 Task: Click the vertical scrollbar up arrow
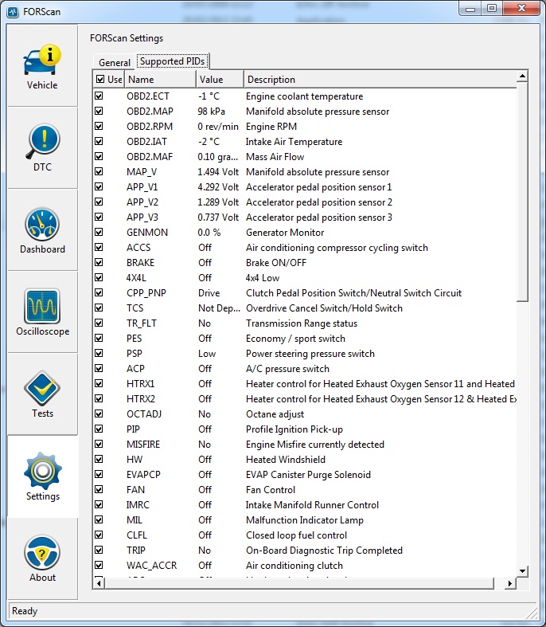(x=522, y=76)
